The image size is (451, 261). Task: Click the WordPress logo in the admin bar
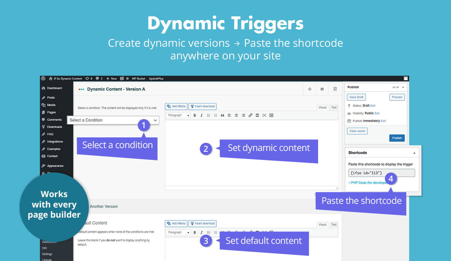click(x=43, y=79)
